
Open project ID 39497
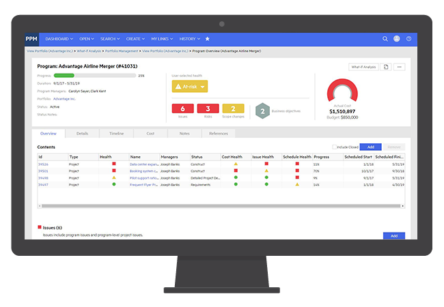(x=43, y=185)
